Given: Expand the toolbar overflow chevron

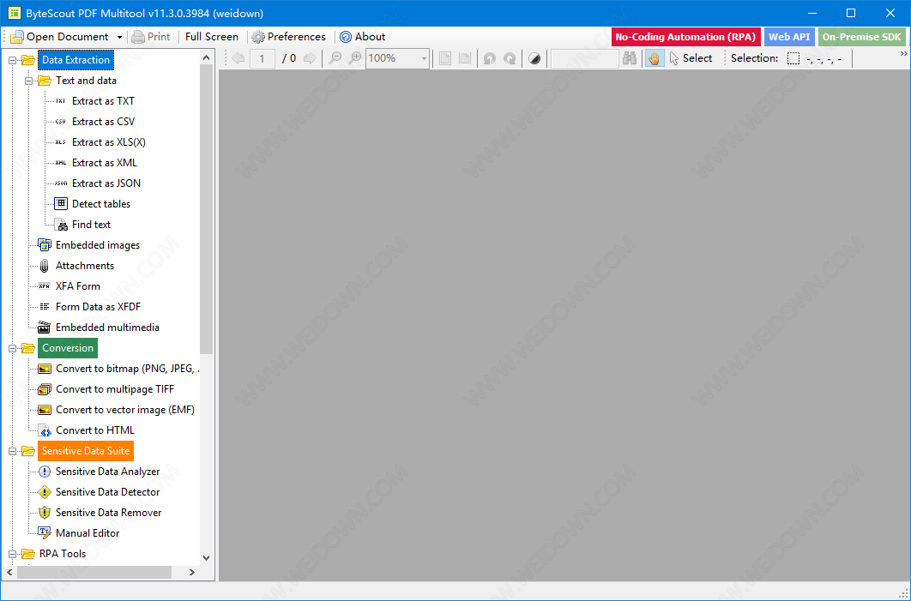Looking at the screenshot, I should point(904,54).
